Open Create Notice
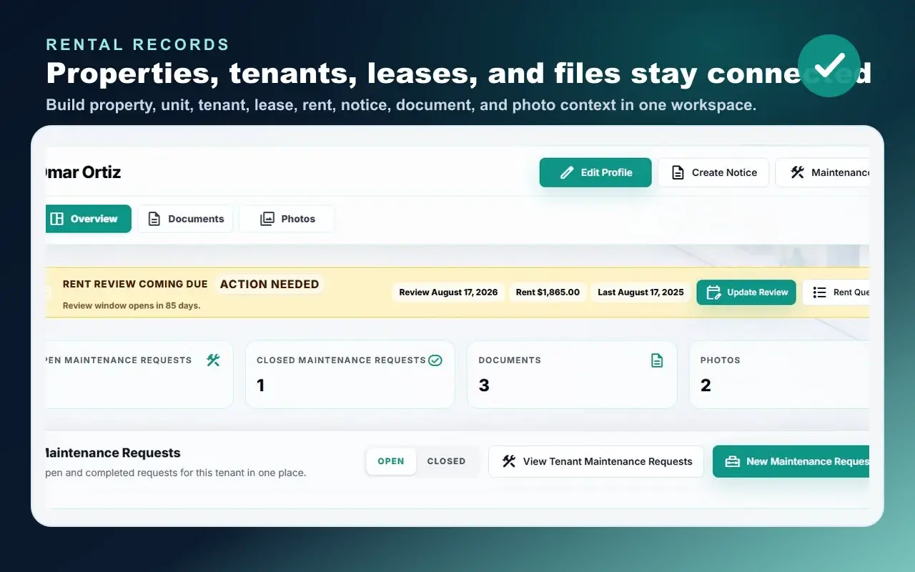The width and height of the screenshot is (915, 572). click(x=713, y=172)
